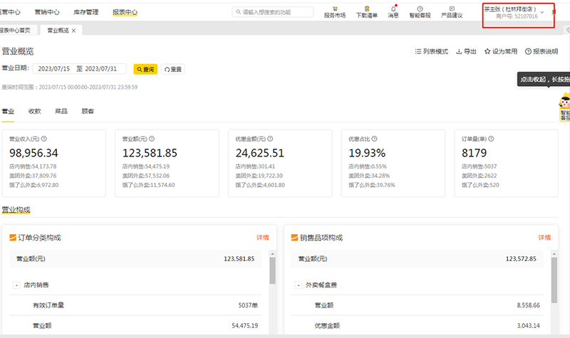Click the 有效订单量 5037单 row

[135, 305]
